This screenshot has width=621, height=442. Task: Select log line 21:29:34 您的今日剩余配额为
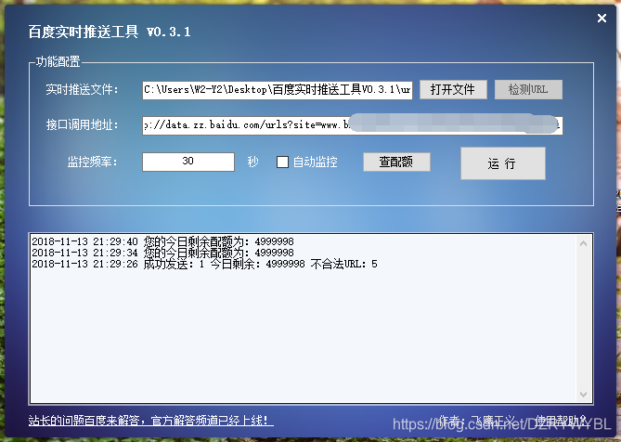pyautogui.click(x=162, y=253)
